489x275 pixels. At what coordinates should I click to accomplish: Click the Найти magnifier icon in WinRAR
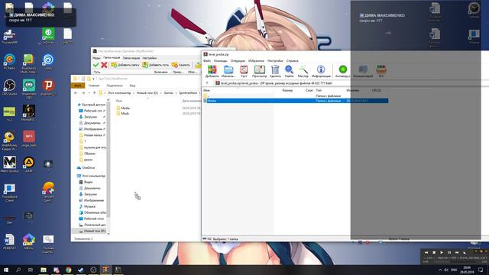click(289, 71)
